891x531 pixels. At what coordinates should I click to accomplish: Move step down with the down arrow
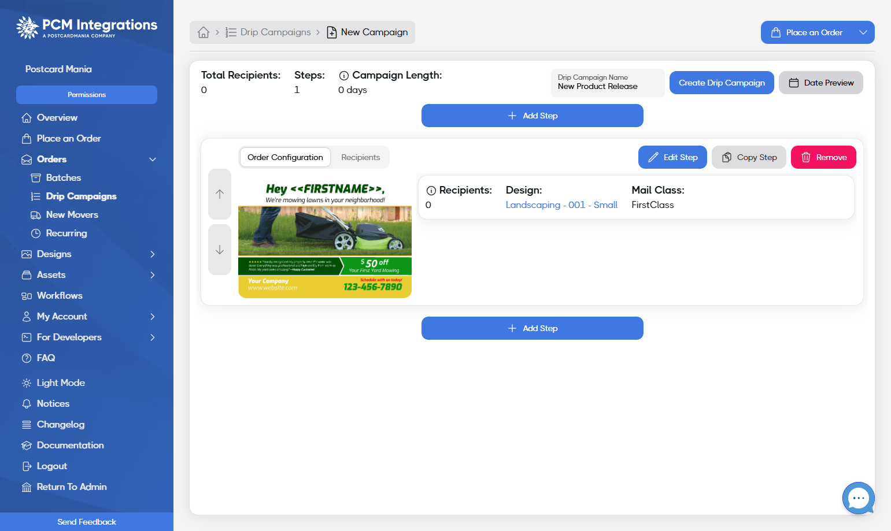(220, 250)
